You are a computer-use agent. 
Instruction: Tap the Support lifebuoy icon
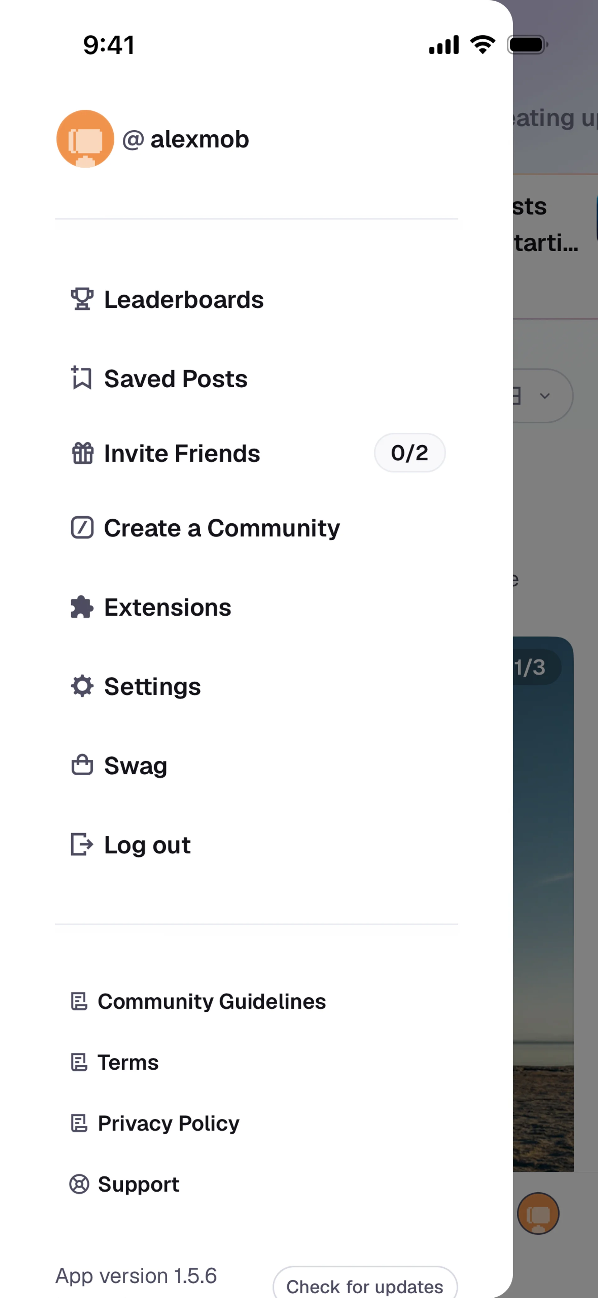[x=79, y=1184]
